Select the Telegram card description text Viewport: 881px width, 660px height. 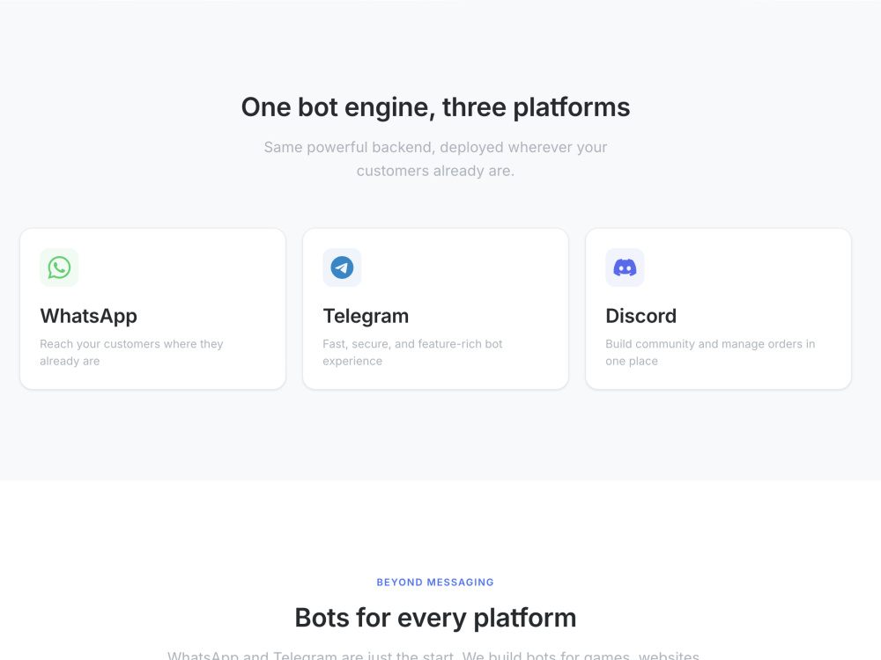[x=412, y=353]
